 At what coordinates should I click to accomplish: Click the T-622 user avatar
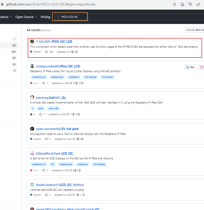click(32, 41)
